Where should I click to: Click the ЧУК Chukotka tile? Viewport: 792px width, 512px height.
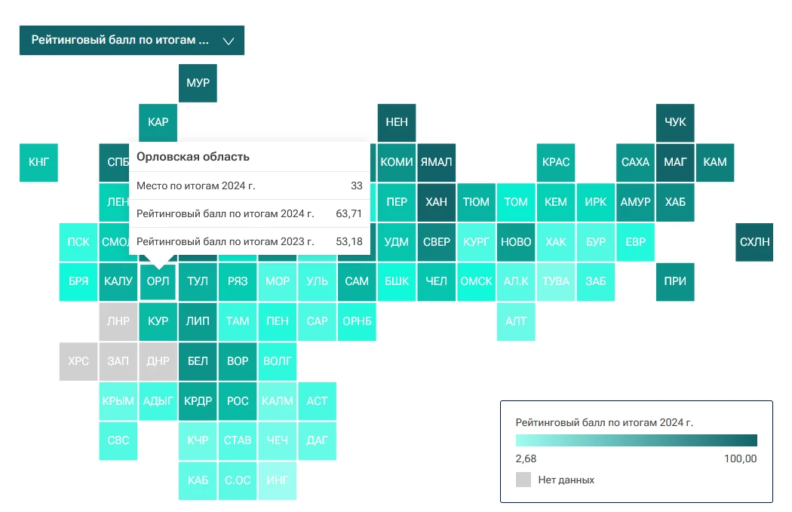[675, 122]
